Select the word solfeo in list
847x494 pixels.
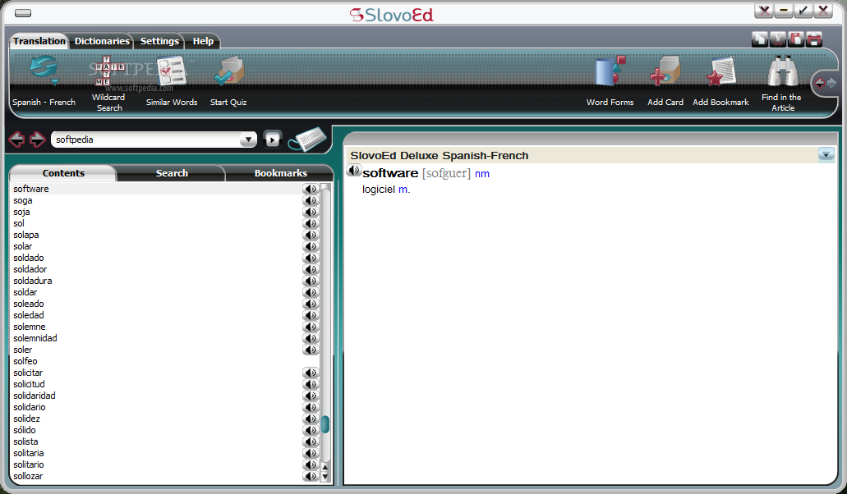(x=25, y=361)
